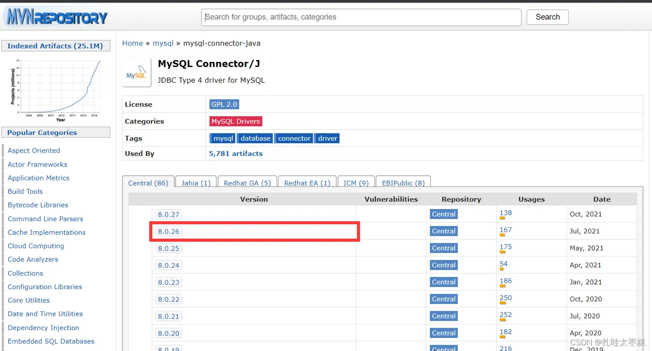Open version 8.0.24
Screen dimensions: 652x351
point(169,265)
